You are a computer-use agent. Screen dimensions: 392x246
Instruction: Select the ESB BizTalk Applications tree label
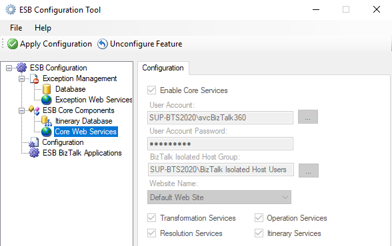82,153
